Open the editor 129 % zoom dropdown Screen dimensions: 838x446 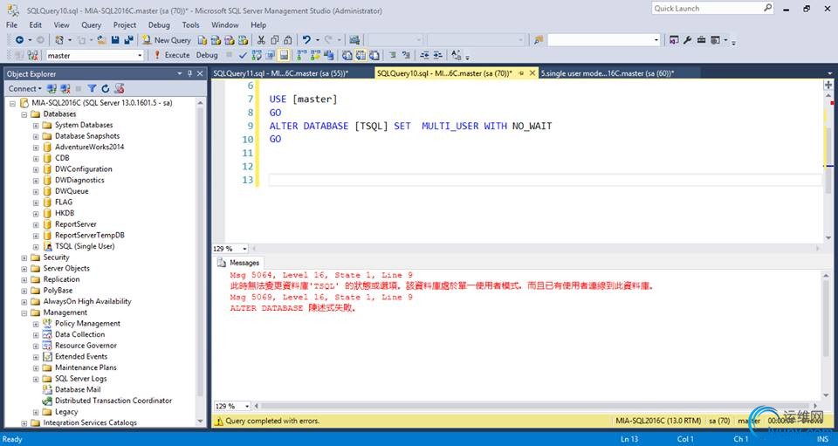pyautogui.click(x=244, y=249)
